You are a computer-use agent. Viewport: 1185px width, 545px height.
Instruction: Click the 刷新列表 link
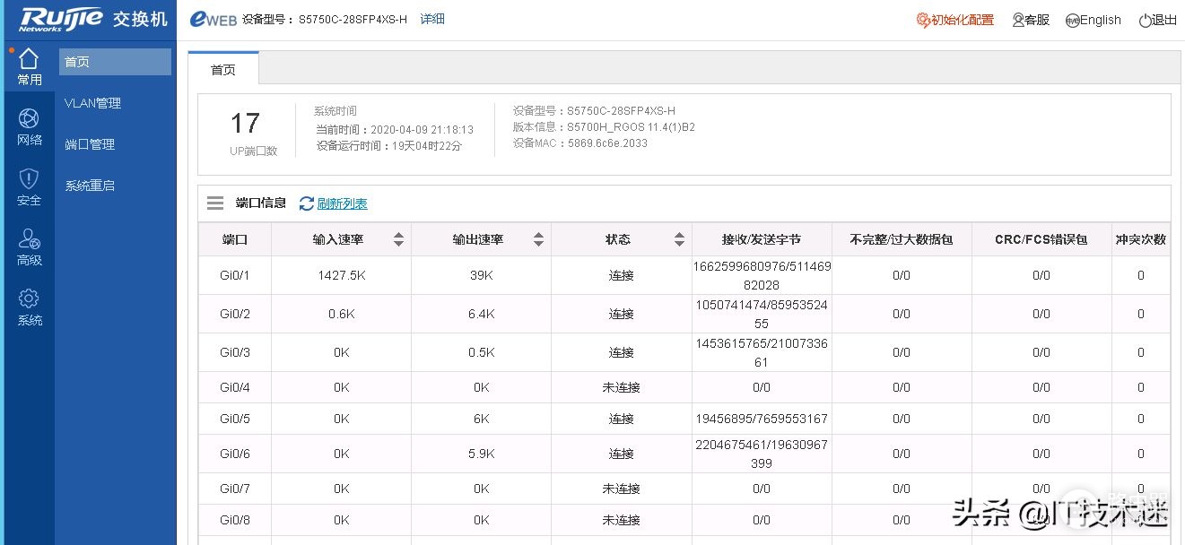pos(343,203)
